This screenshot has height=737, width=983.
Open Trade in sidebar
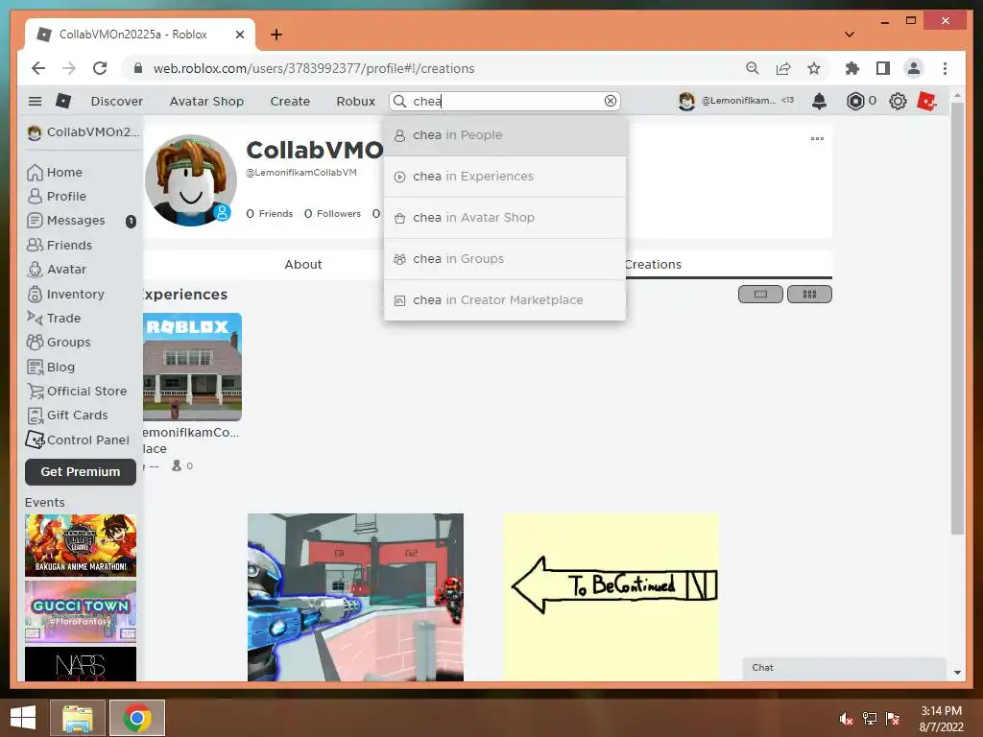click(x=54, y=319)
